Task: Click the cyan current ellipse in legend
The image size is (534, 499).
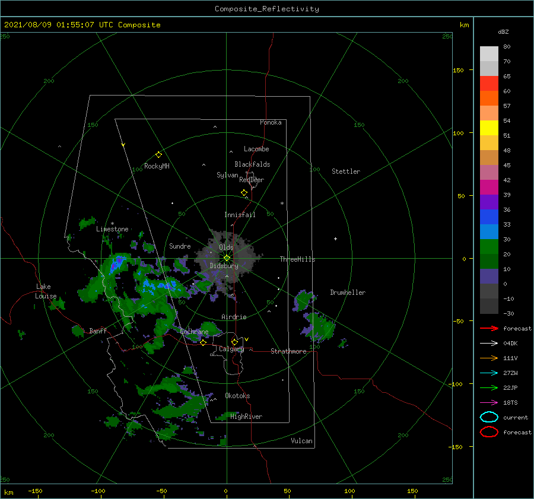Action: click(x=489, y=417)
